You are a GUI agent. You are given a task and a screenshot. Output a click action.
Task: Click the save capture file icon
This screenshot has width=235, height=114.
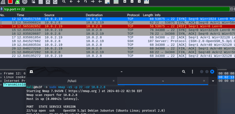(40, 2)
